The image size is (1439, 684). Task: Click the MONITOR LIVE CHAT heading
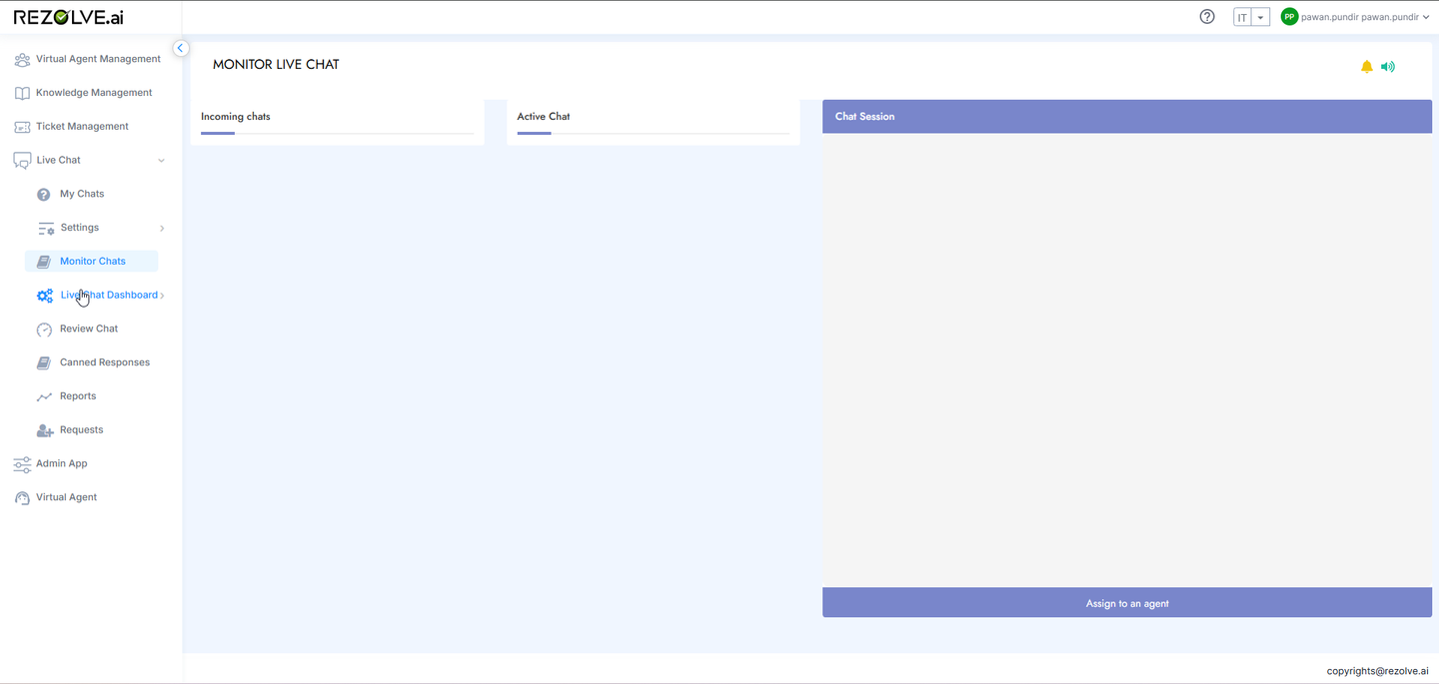point(276,65)
